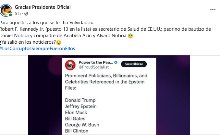Click the Gracias Presidente Oficial profile picture
The width and height of the screenshot is (220, 135).
coord(6,10)
